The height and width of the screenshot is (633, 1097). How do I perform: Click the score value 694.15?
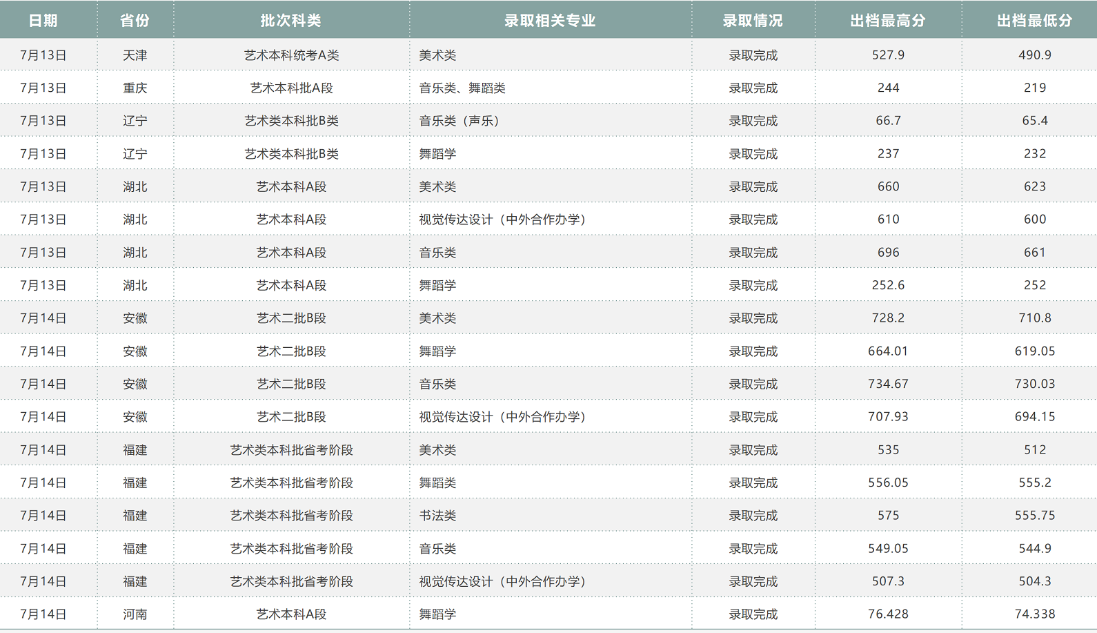point(1035,417)
